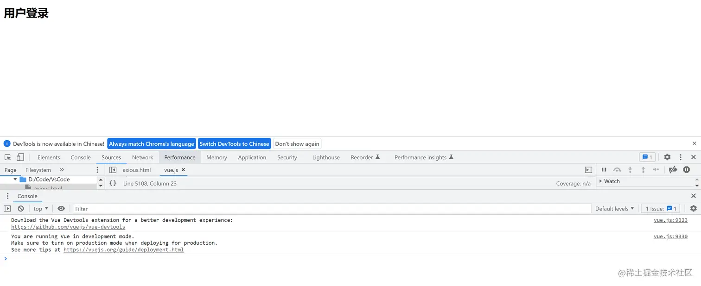Open the Elements tab

[49, 157]
